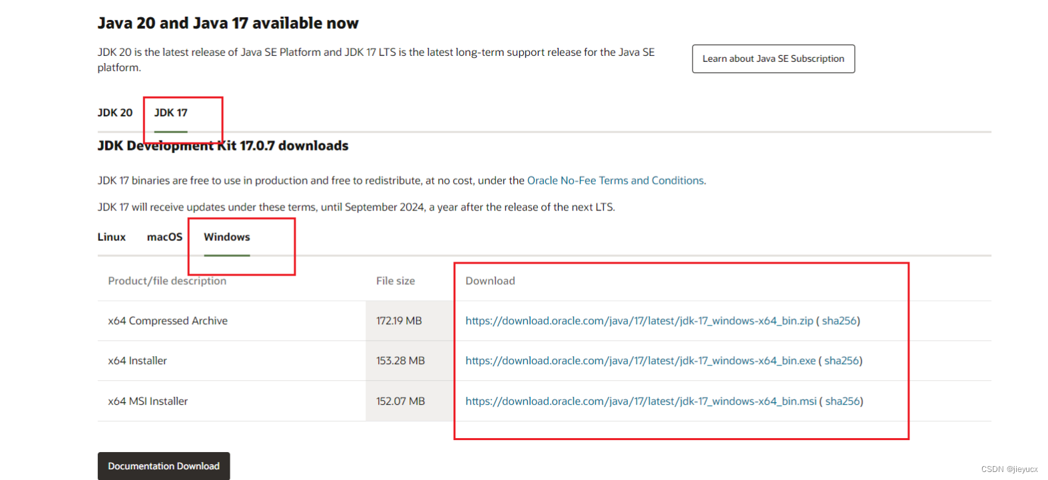
Task: Open sha256 link for MSI installer
Action: coord(843,401)
